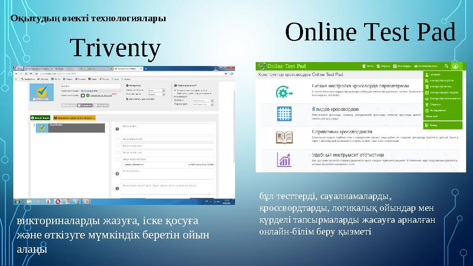Mark the third answer as correct
Screen dimensions: 473x266
point(117,153)
